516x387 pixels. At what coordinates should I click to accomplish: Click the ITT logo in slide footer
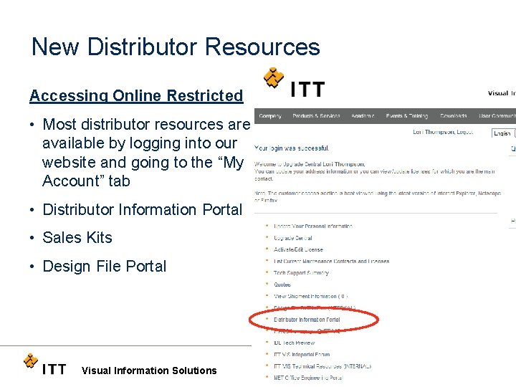tap(44, 365)
